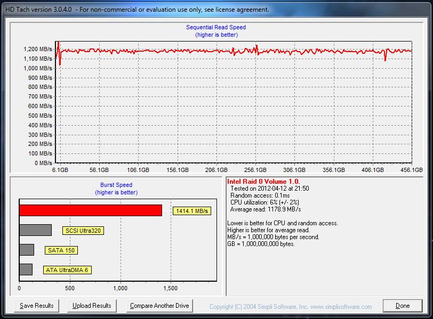
Task: Click the 1,000 MB/s axis label
Action: pyautogui.click(x=38, y=68)
